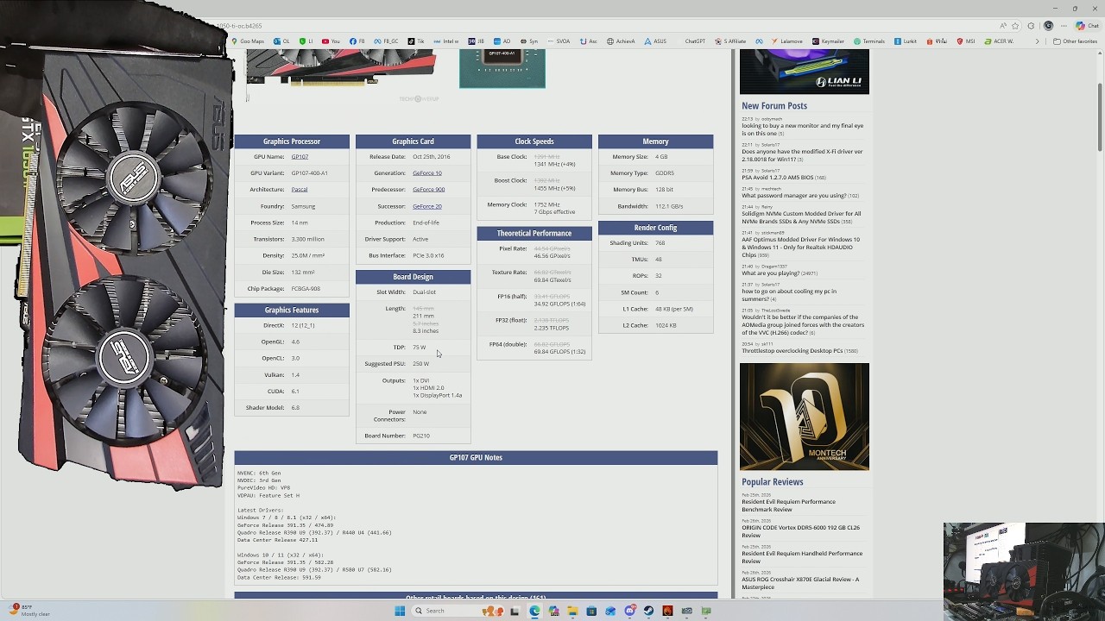The width and height of the screenshot is (1105, 621).
Task: Open File Explorer from the taskbar
Action: [x=572, y=611]
